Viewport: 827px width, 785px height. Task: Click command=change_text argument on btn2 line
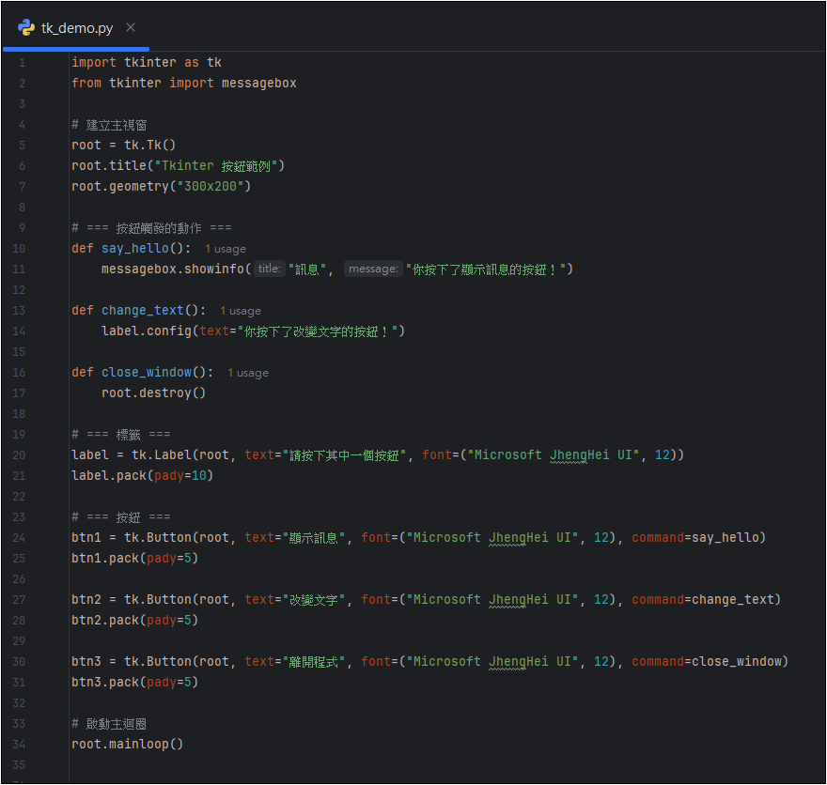[706, 600]
